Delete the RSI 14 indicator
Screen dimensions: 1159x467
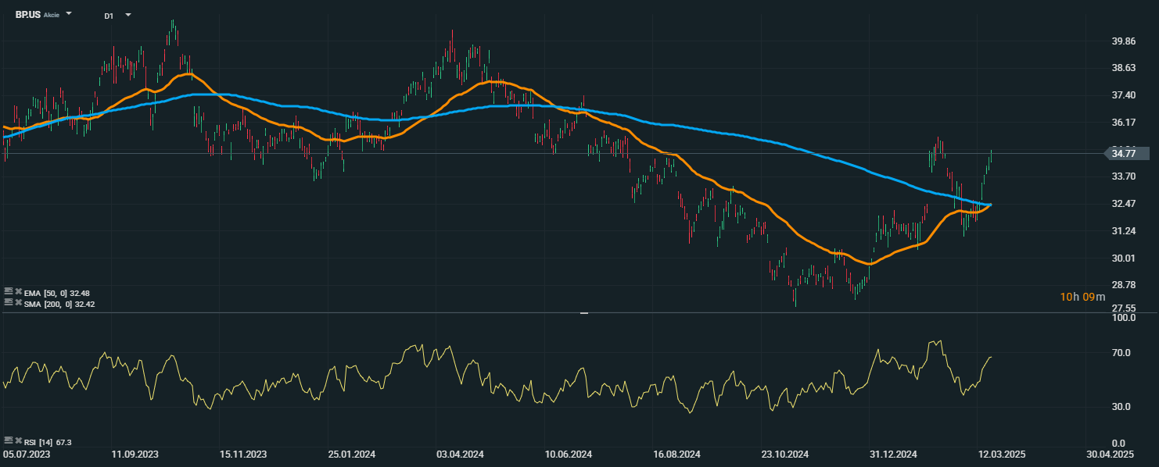[x=17, y=442]
